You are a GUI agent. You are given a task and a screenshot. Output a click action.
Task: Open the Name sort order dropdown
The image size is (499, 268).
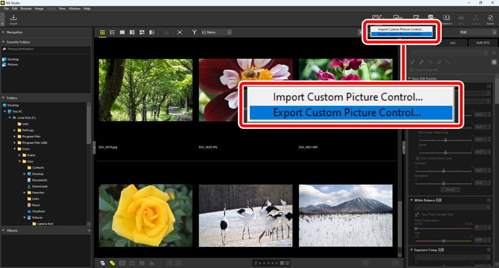coord(216,33)
